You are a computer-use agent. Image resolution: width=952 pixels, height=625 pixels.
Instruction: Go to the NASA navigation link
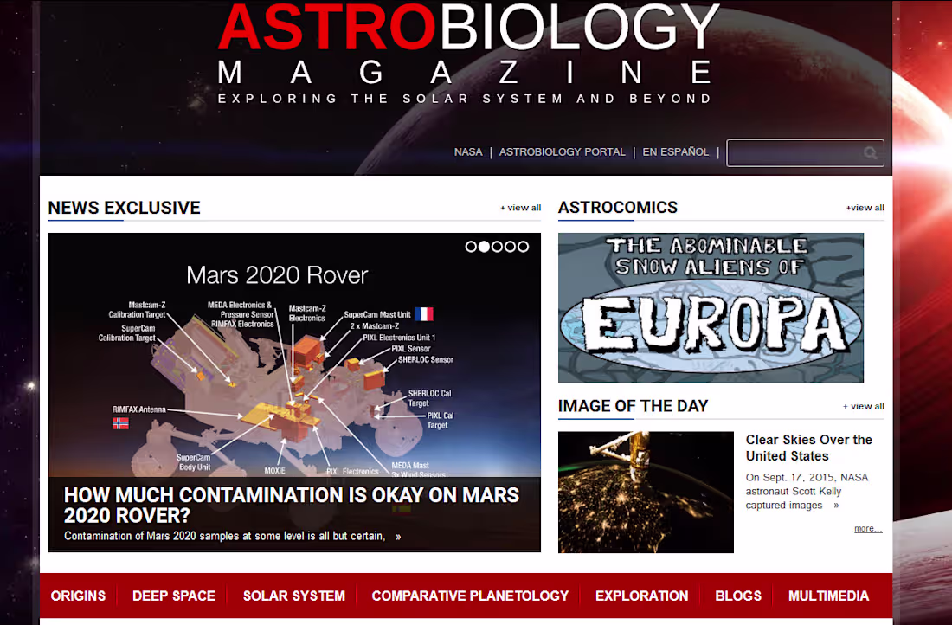pos(468,152)
